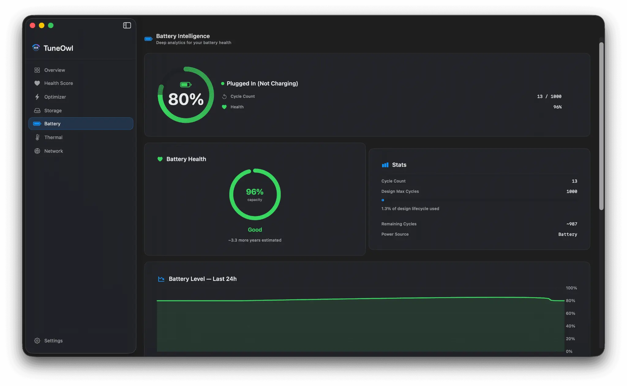
Task: Click the design lifecycle progress bar
Action: pyautogui.click(x=479, y=200)
